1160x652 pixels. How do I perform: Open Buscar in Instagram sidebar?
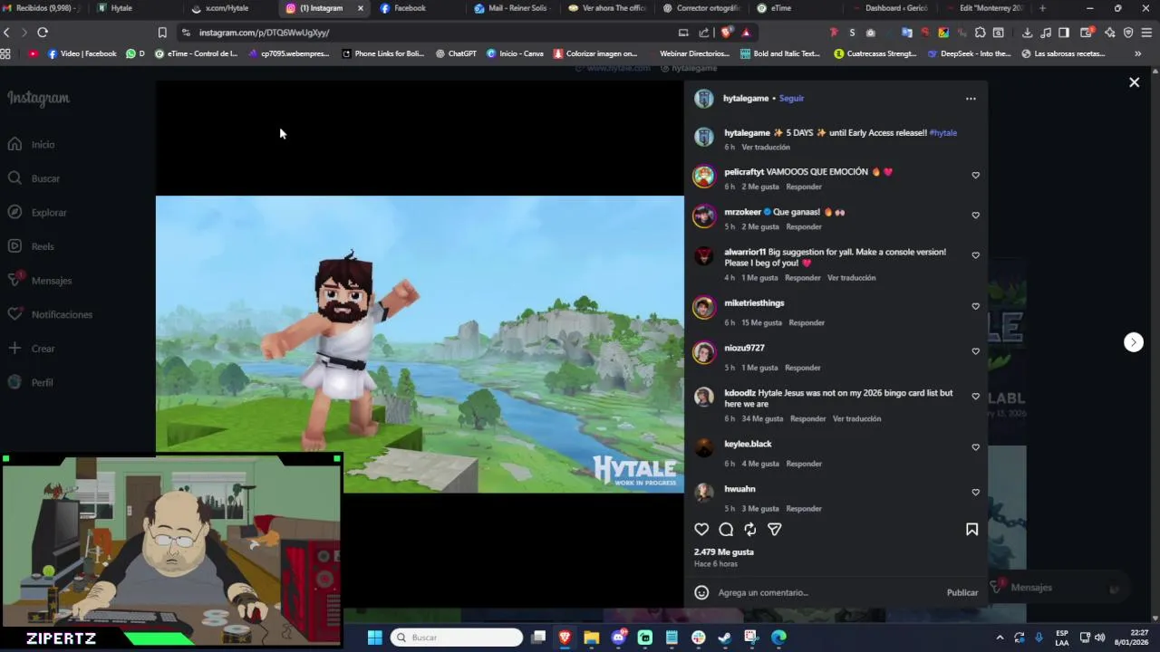point(34,178)
